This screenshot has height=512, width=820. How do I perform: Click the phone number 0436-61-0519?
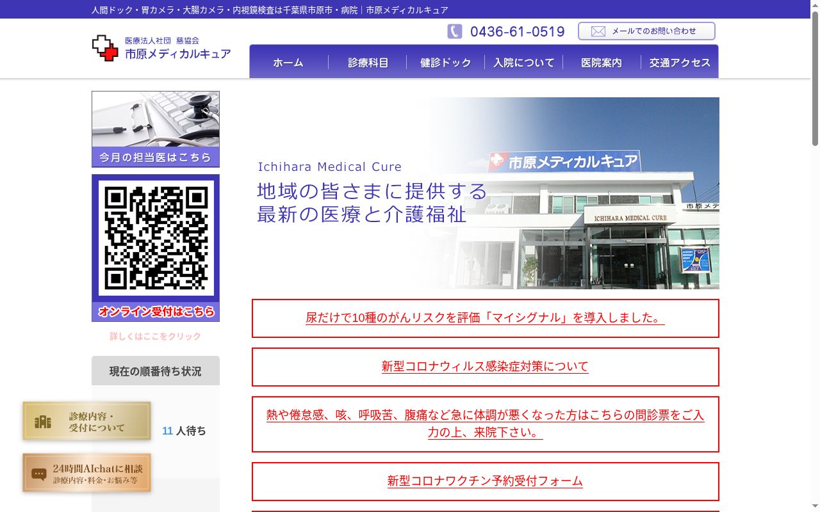click(518, 31)
